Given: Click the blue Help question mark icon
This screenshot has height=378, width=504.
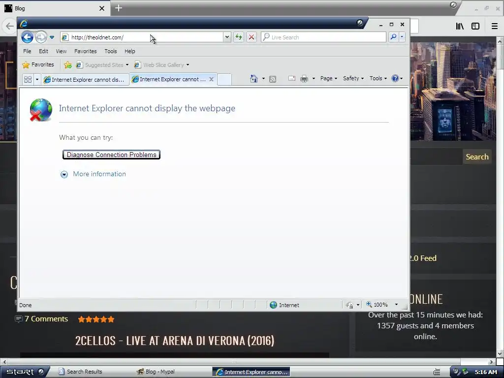Looking at the screenshot, I should point(395,78).
